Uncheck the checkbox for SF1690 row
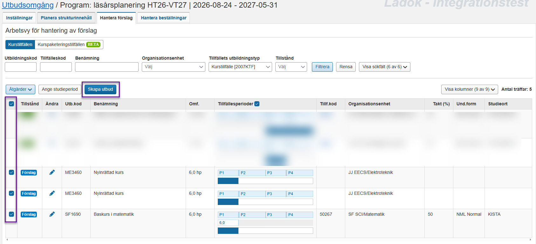The image size is (536, 244). tap(11, 214)
